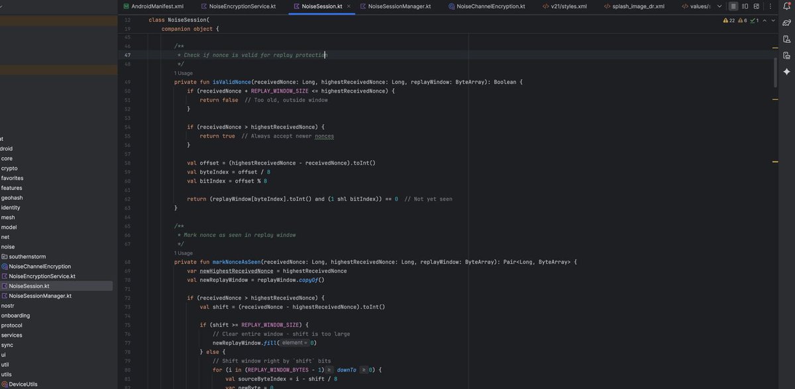Select the sync package
This screenshot has height=389, width=795.
[x=7, y=345]
